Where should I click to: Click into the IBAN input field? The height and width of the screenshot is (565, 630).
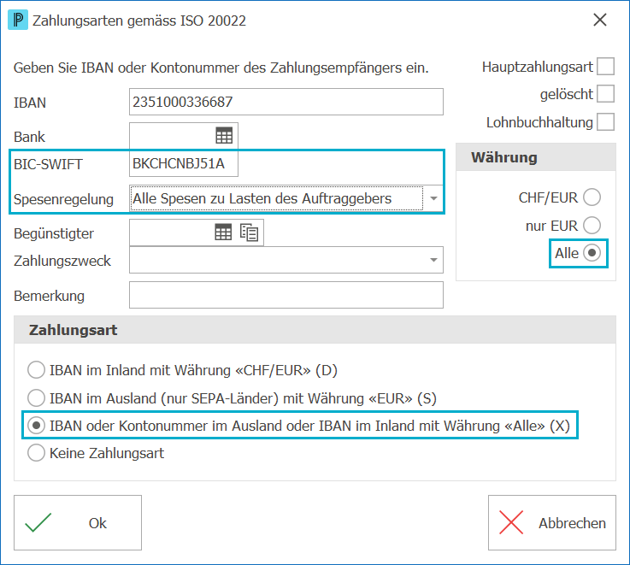tap(286, 102)
